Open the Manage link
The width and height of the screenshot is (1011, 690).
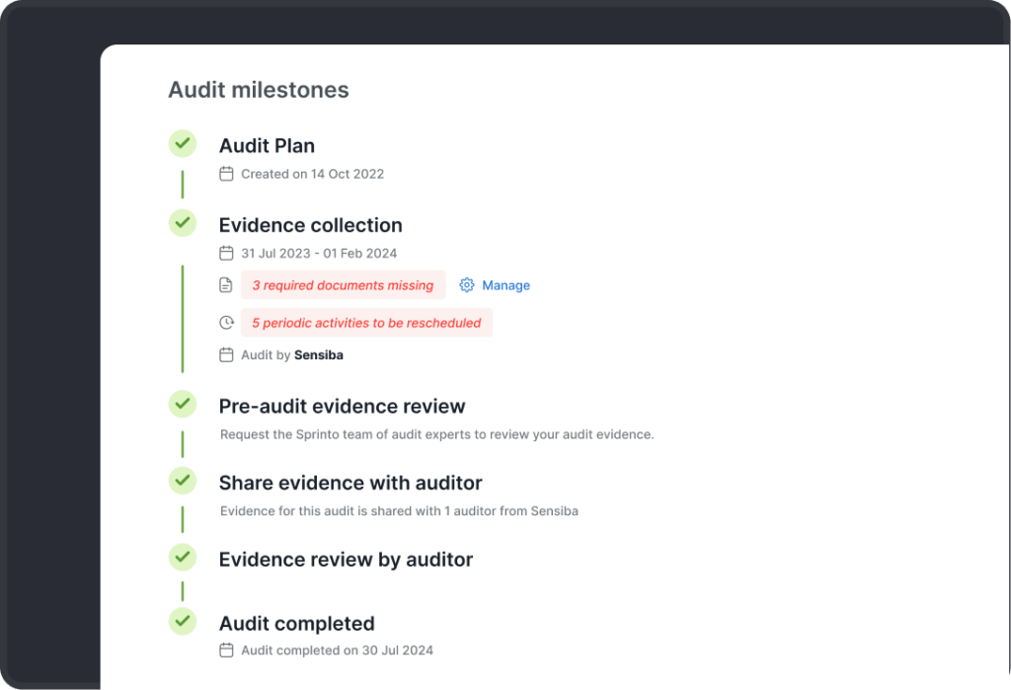click(505, 285)
